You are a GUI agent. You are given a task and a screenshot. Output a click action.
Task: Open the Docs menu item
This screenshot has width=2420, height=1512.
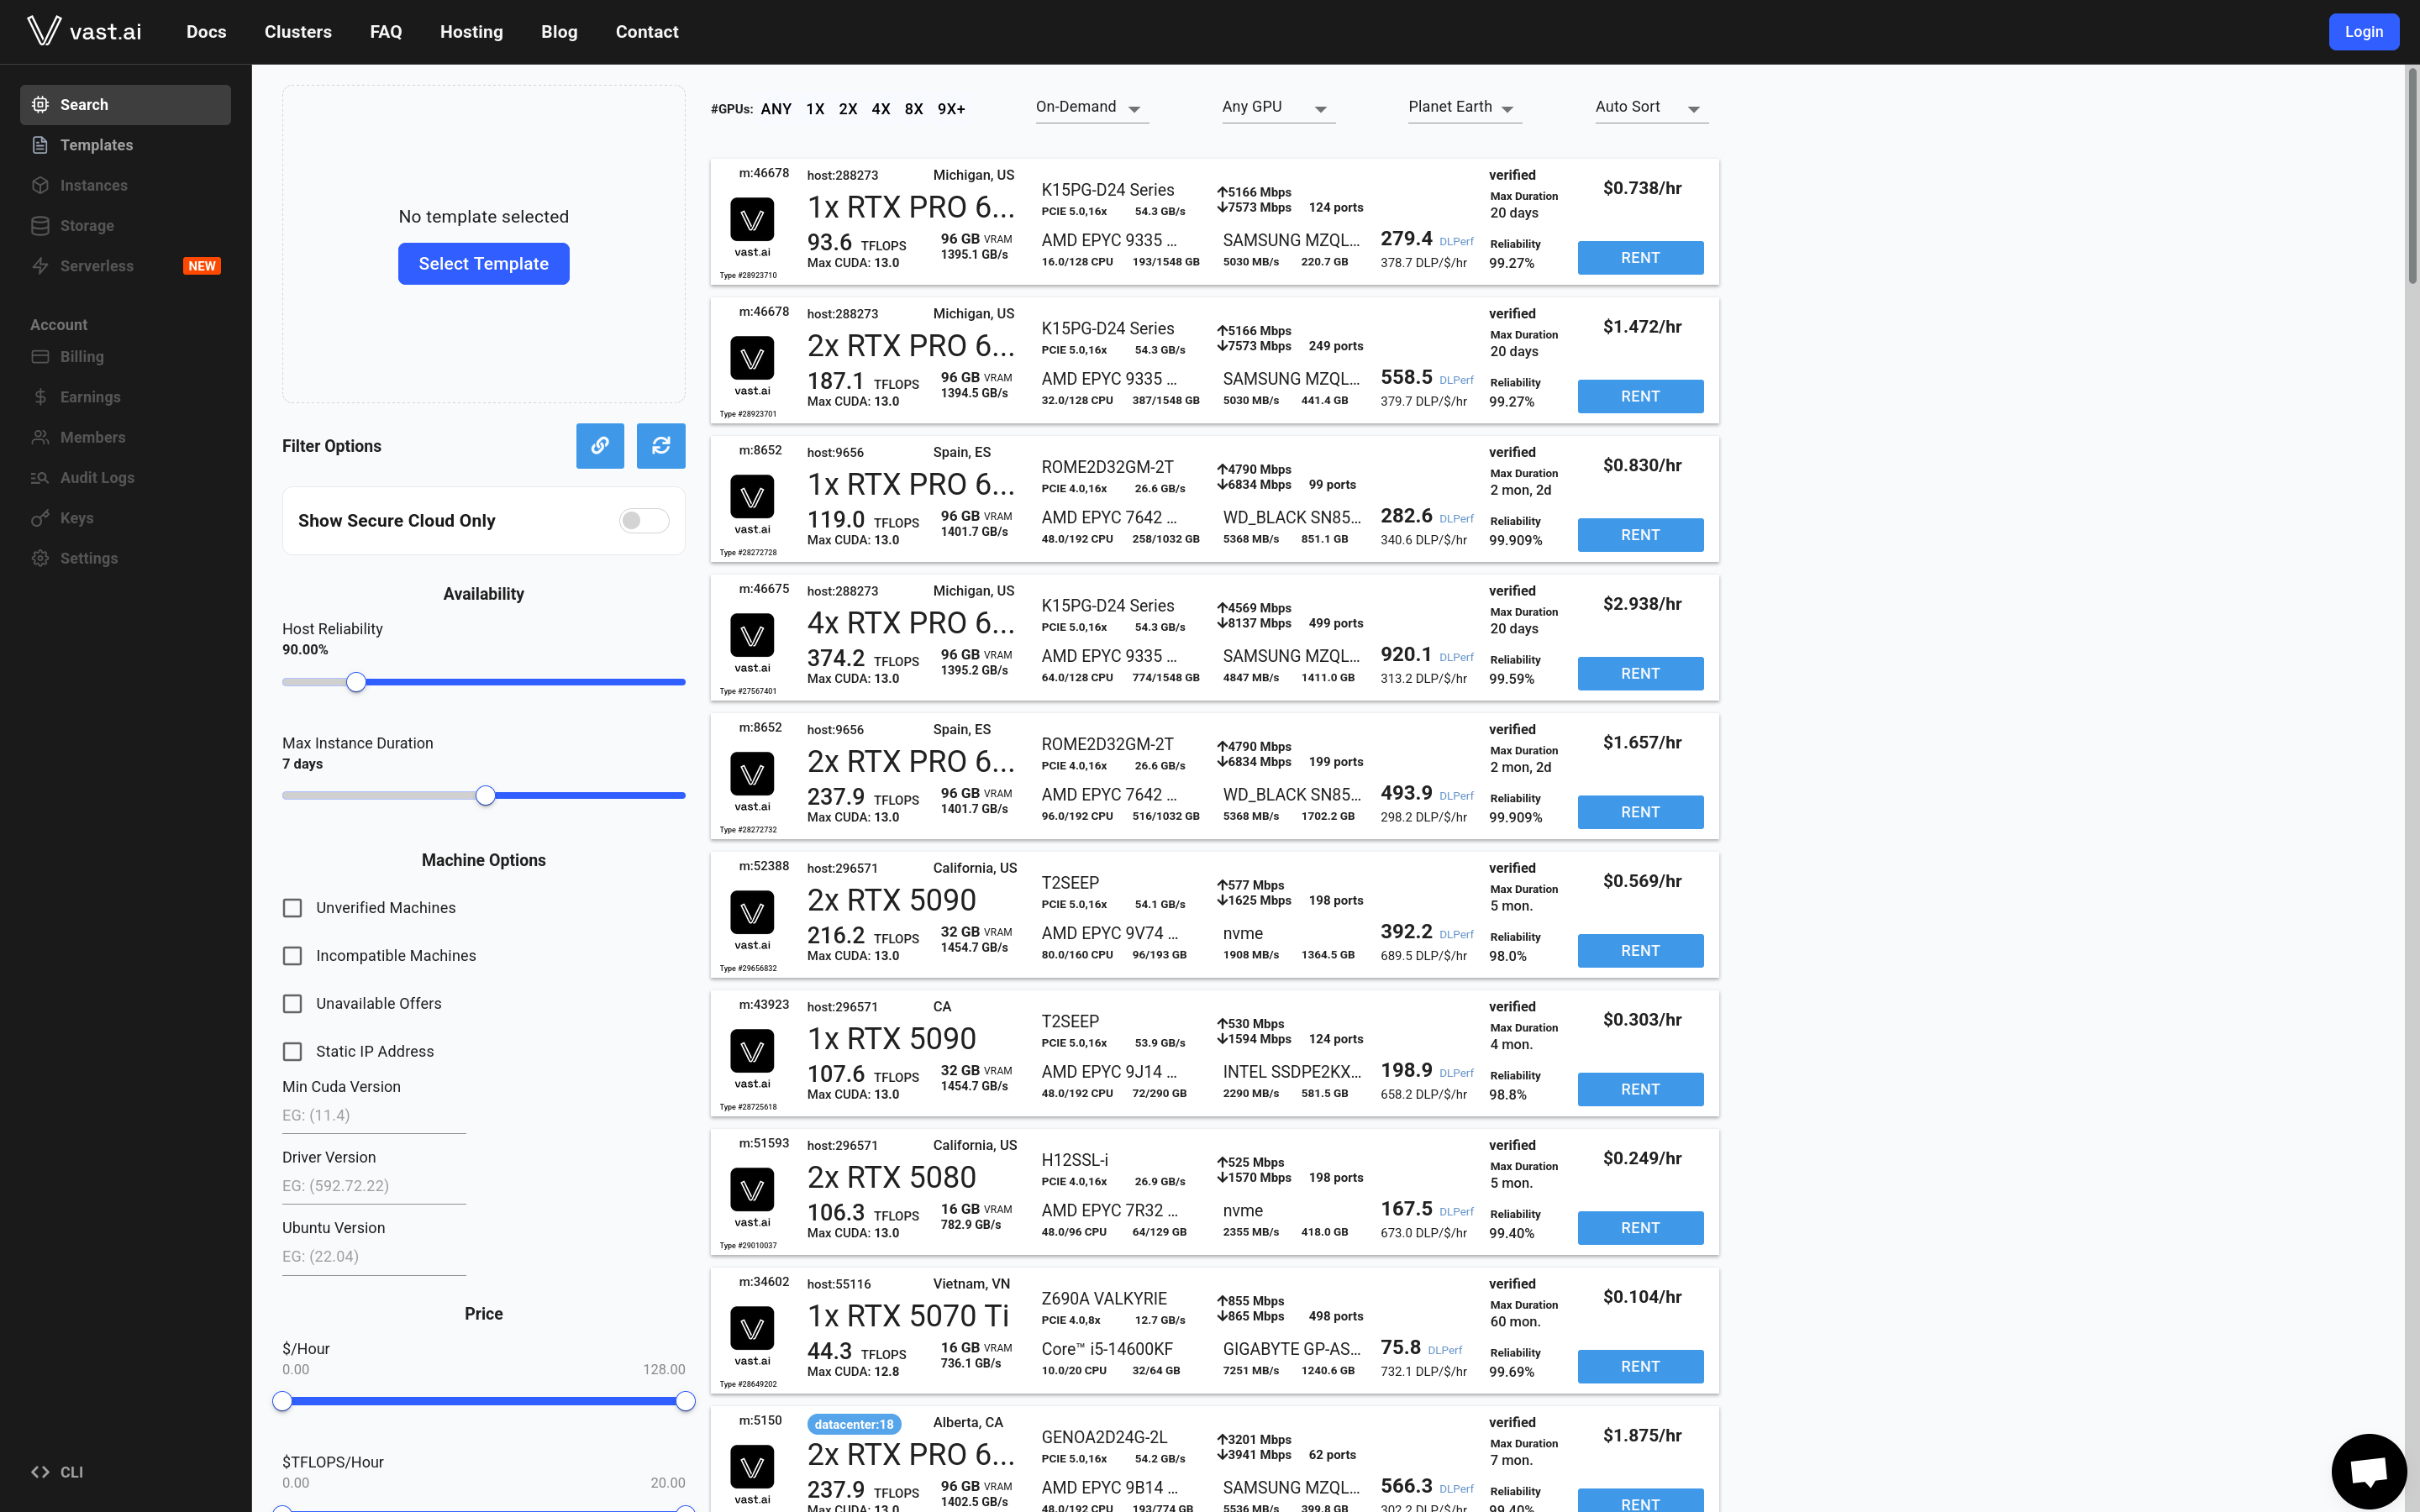click(206, 32)
